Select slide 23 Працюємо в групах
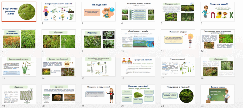 pyautogui.click(x=178, y=94)
